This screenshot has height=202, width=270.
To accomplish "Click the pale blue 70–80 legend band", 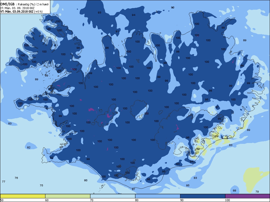I will [x=113, y=196].
